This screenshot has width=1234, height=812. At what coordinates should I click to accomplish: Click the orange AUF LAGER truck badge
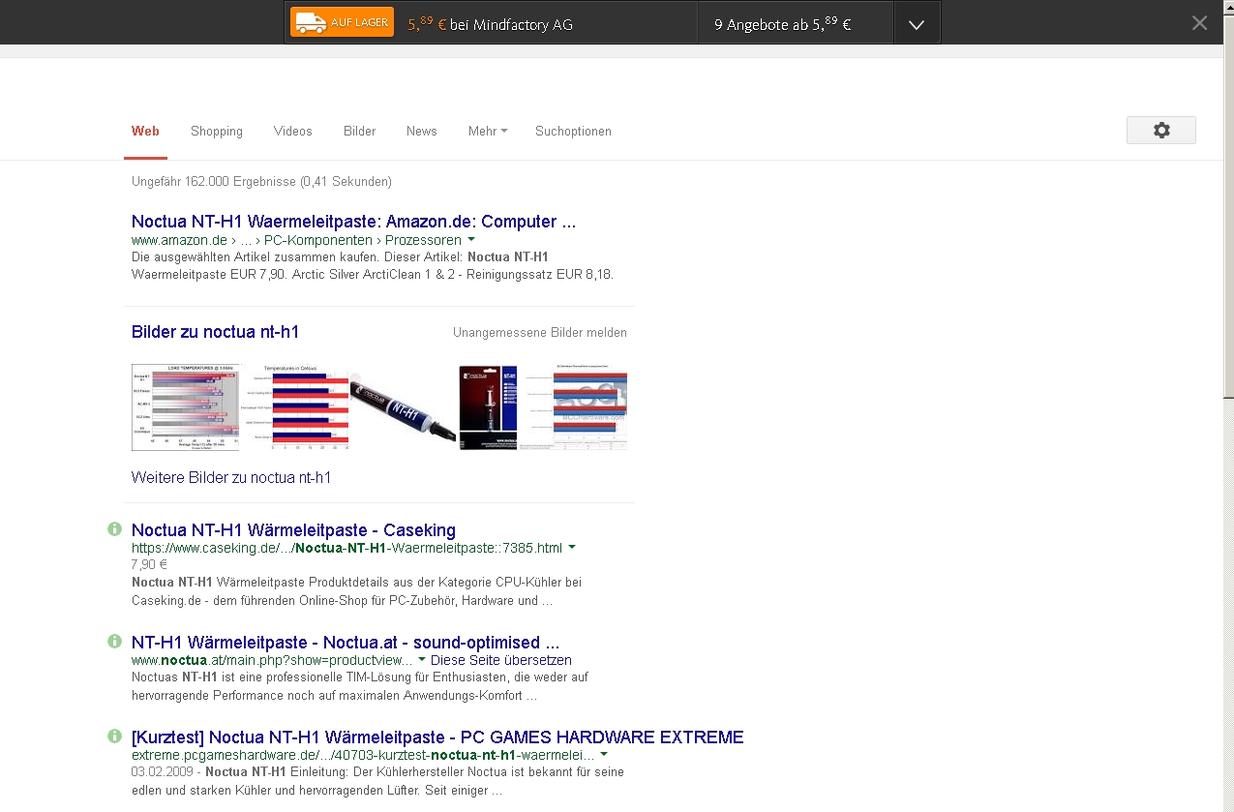[x=342, y=22]
